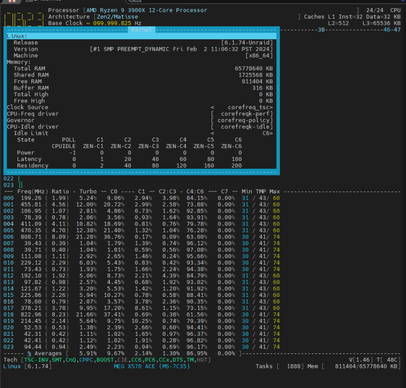Select the C1E tech flag
406x388 pixels.
pos(123,360)
